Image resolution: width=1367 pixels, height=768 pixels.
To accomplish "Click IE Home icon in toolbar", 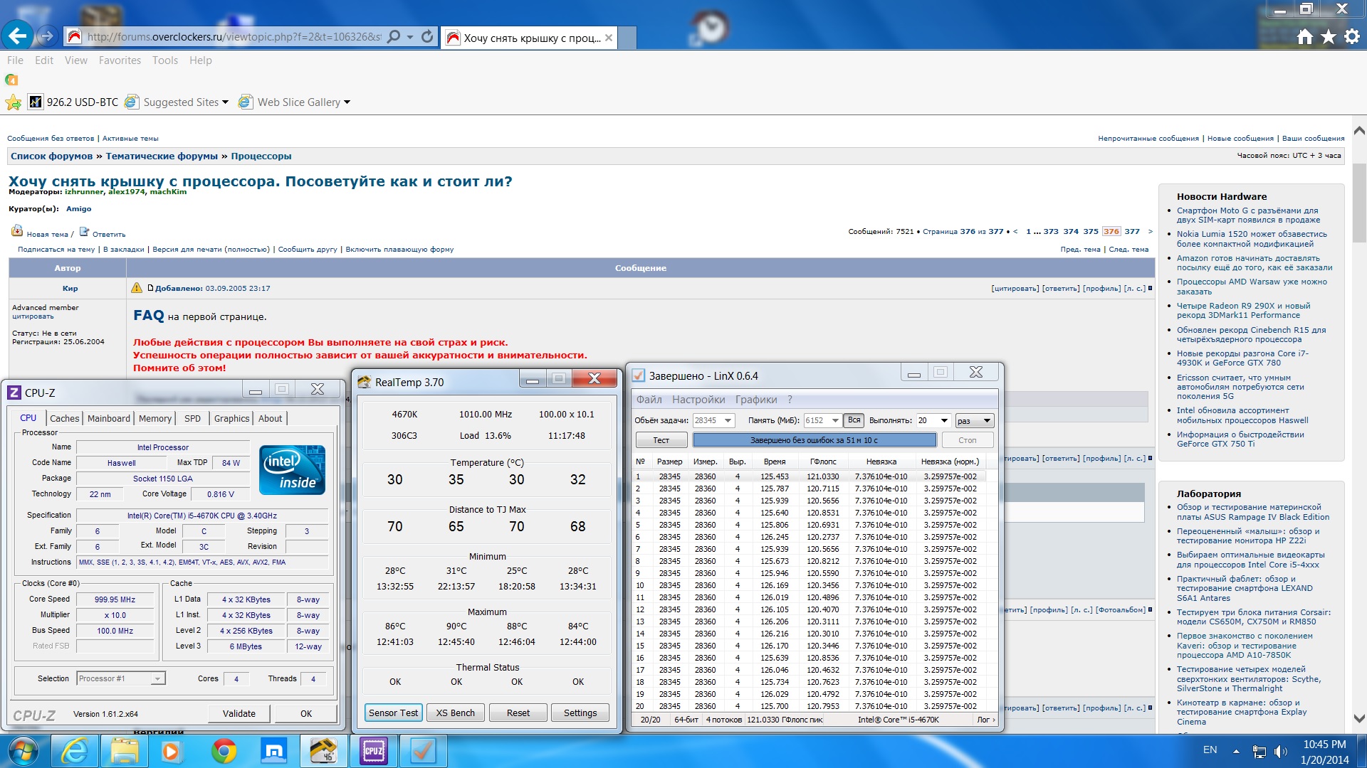I will click(x=1304, y=37).
